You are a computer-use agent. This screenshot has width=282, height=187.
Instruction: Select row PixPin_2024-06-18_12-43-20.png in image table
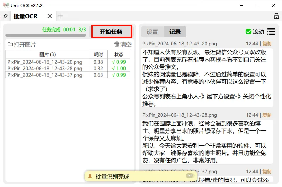[68, 62]
